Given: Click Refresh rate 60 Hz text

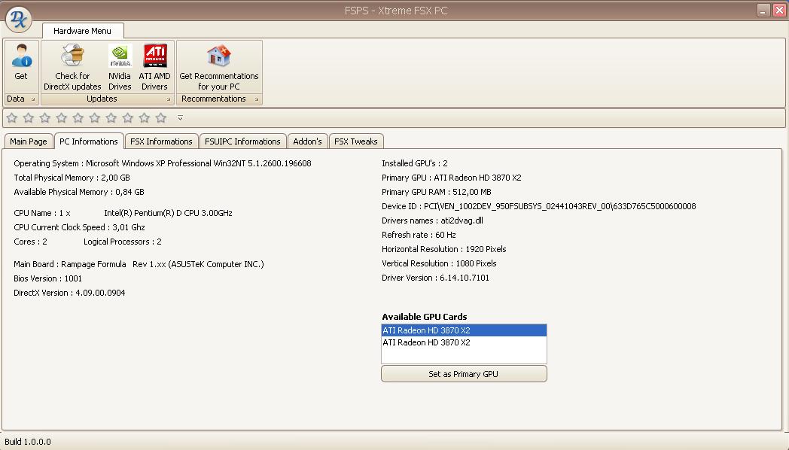Looking at the screenshot, I should click(419, 235).
